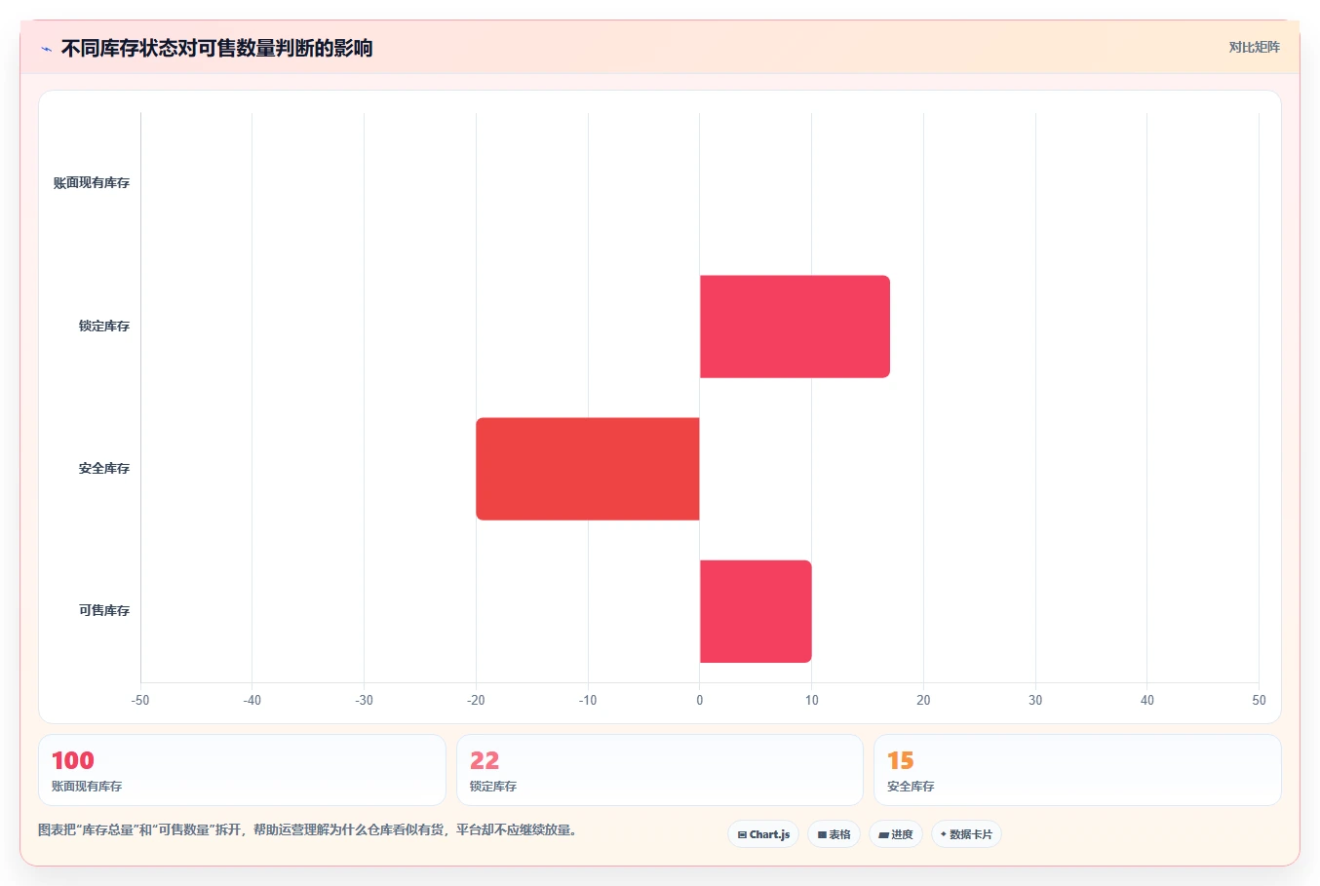Select the 表格 tag chip
This screenshot has width=1320, height=886.
coord(834,834)
